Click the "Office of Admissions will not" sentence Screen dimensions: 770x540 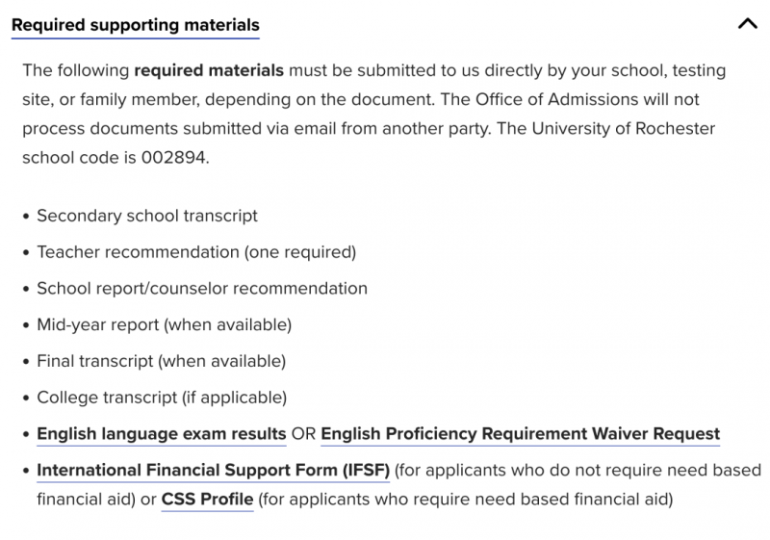tap(585, 100)
